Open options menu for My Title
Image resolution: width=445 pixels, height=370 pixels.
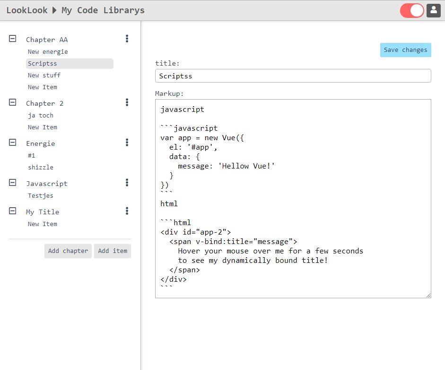point(127,211)
